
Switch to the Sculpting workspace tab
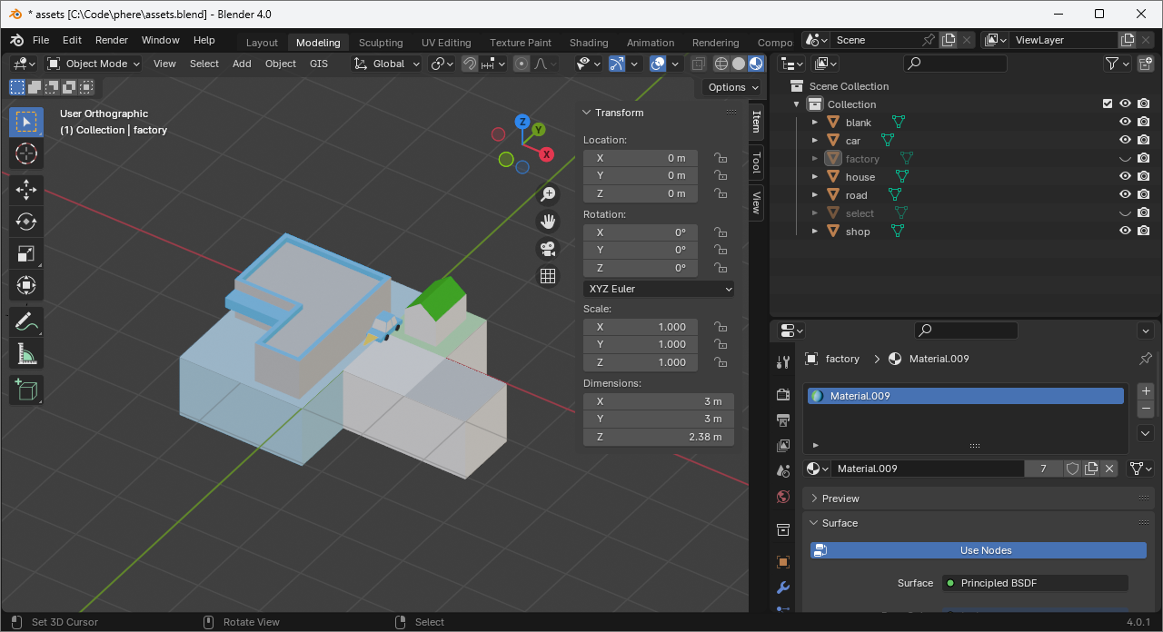(381, 43)
